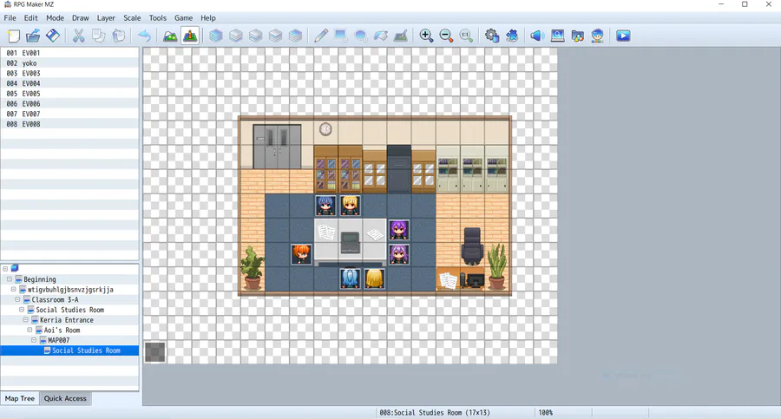Click the Open Project folder icon
781x419 pixels.
pos(33,36)
